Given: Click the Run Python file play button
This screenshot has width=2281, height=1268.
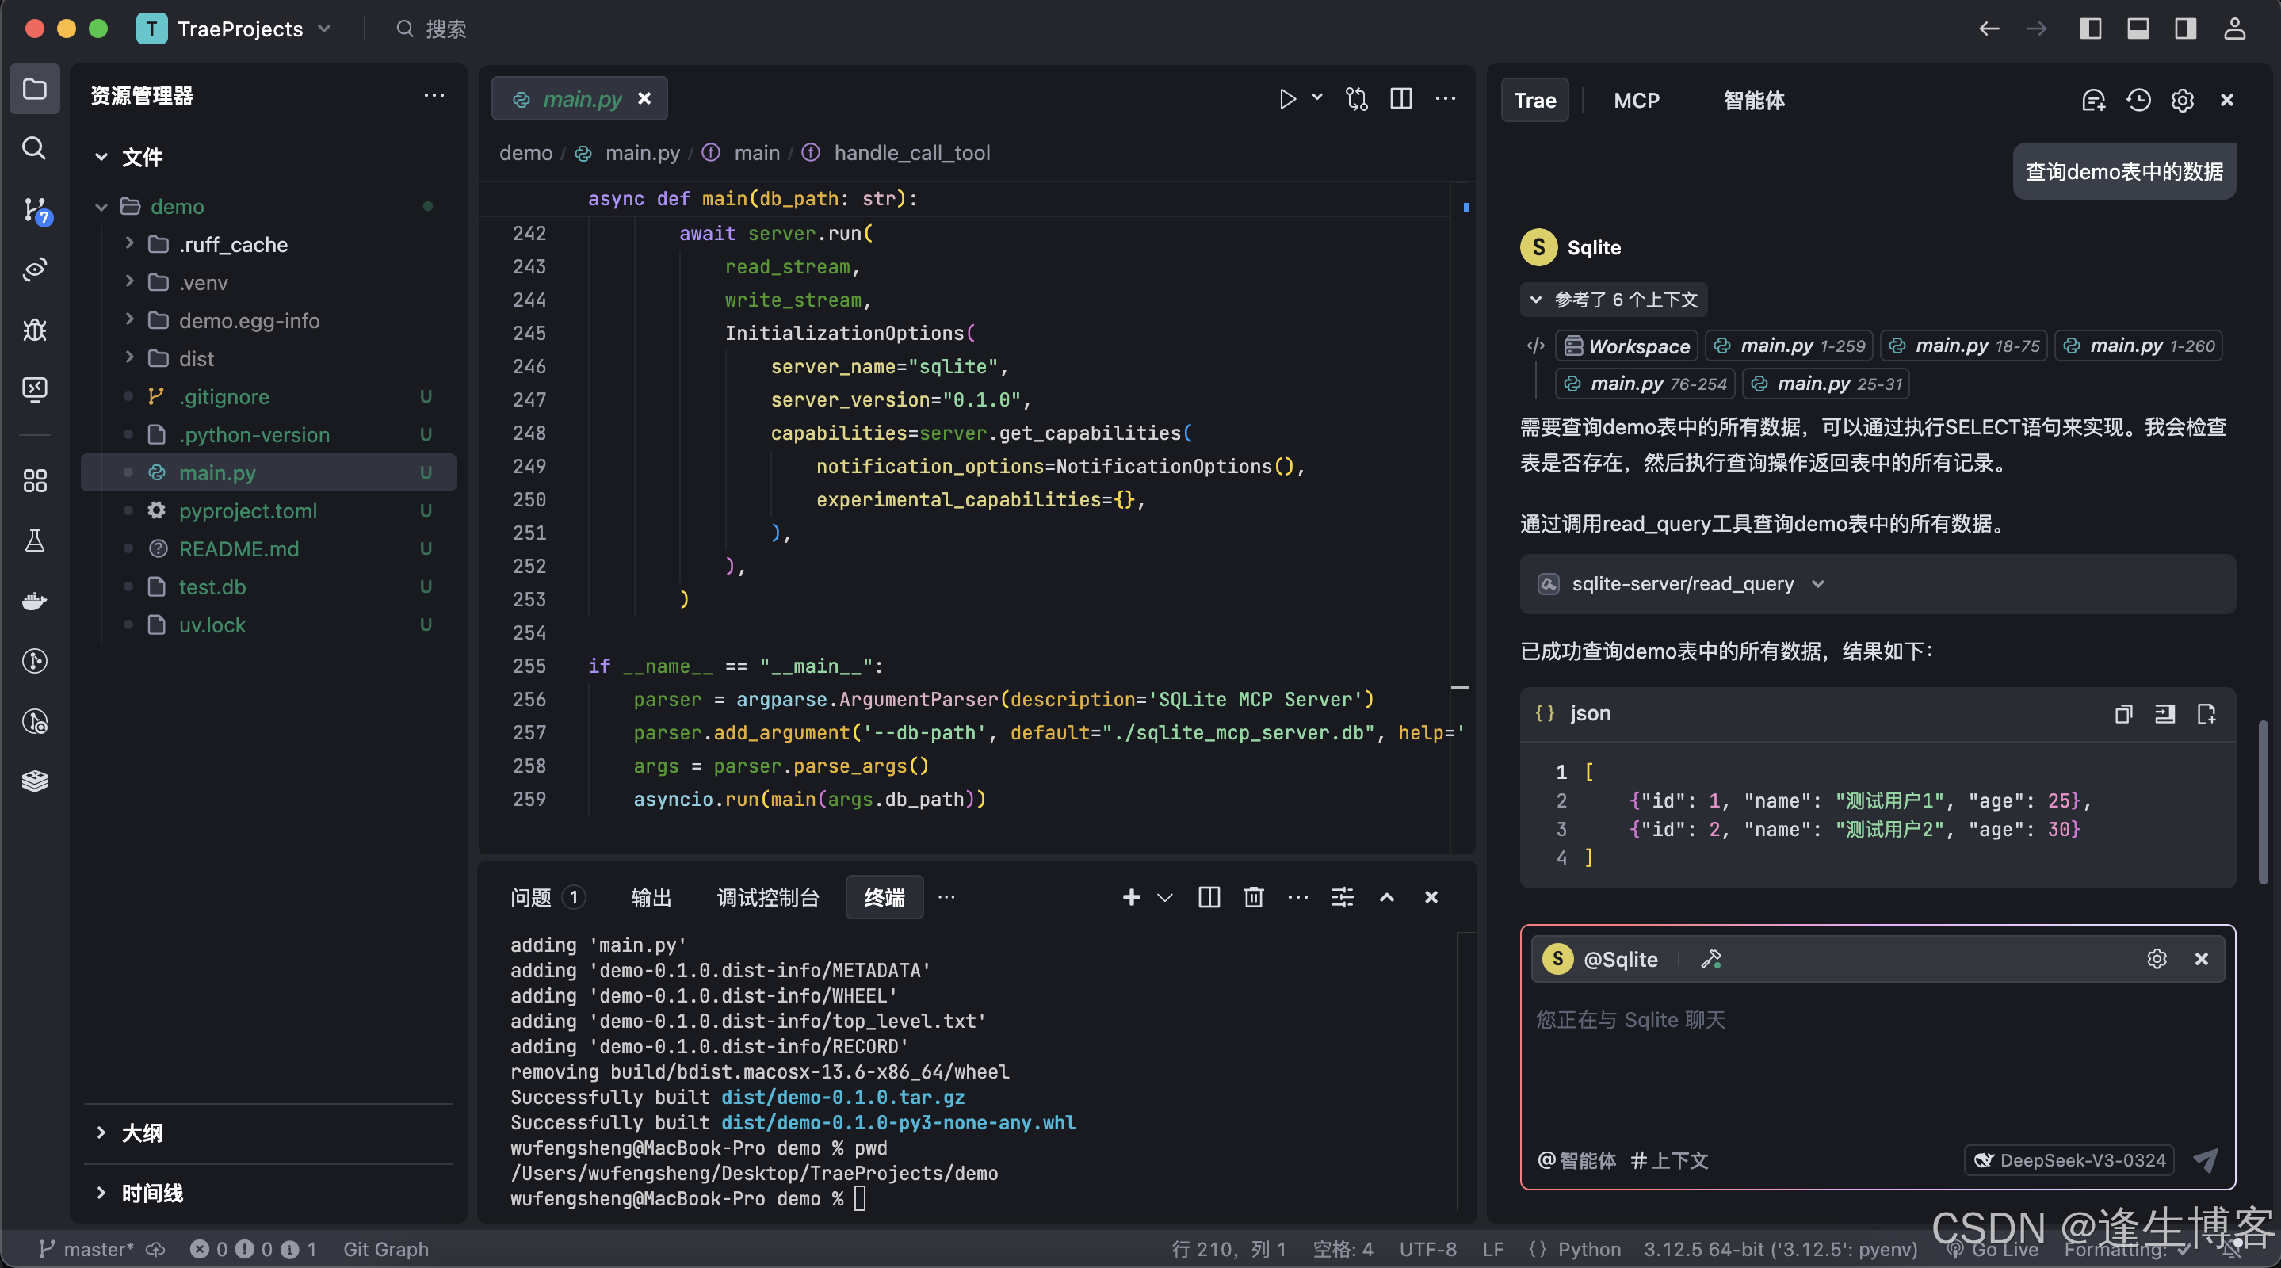Looking at the screenshot, I should click(1287, 99).
